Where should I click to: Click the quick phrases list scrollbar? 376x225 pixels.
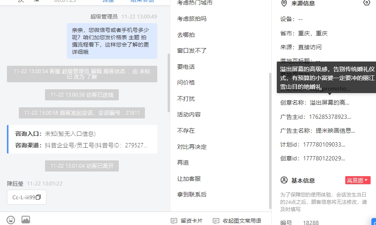click(270, 141)
